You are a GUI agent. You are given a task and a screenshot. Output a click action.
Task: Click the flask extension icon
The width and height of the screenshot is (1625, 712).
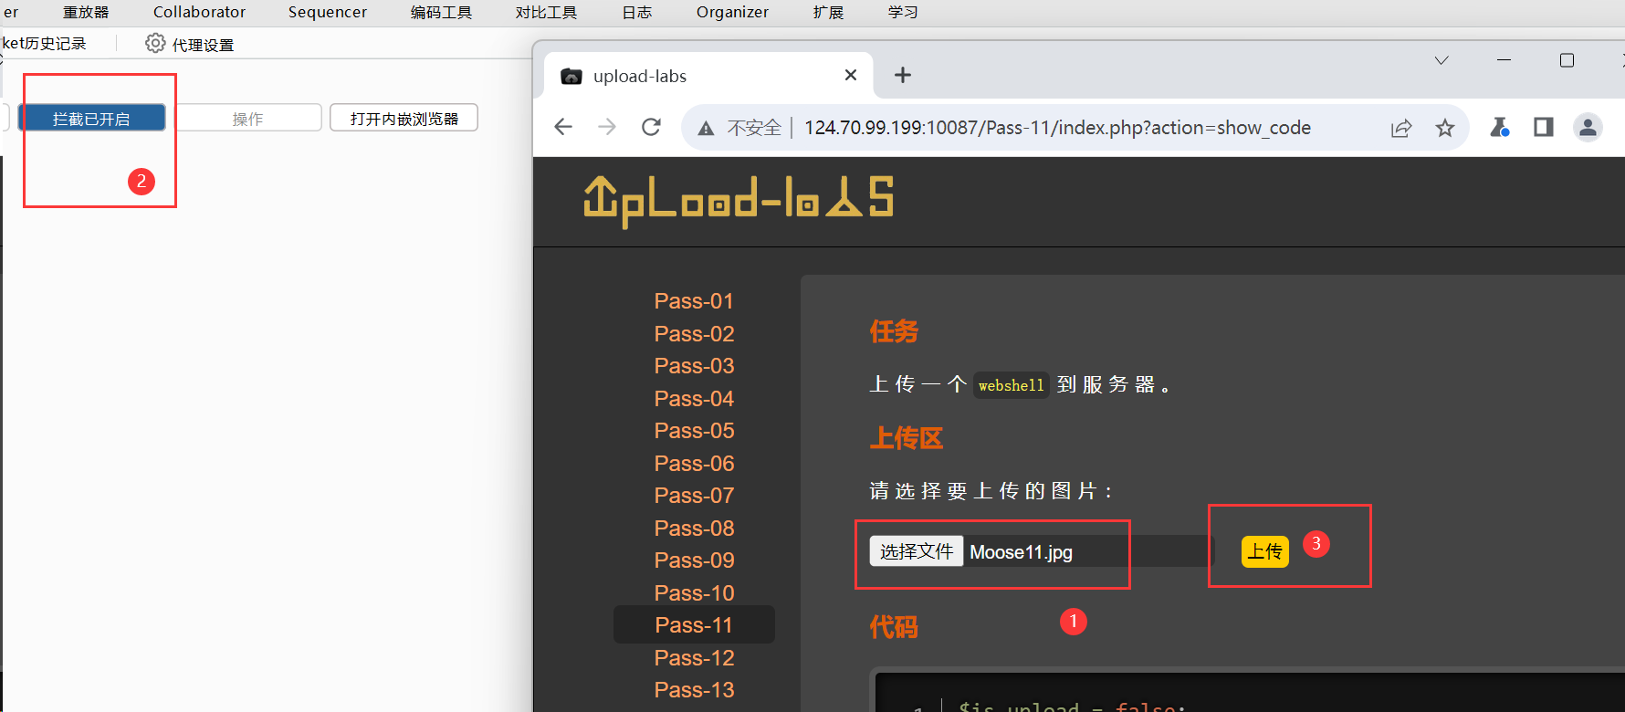[1499, 128]
